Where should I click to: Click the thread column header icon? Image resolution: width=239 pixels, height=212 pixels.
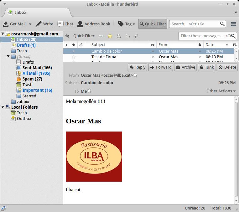tap(67, 45)
